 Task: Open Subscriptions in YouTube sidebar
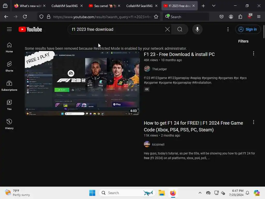[9, 86]
